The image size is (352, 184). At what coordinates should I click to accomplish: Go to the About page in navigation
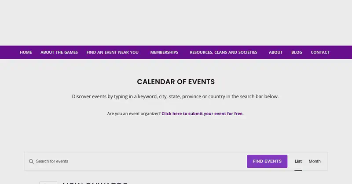point(276,52)
